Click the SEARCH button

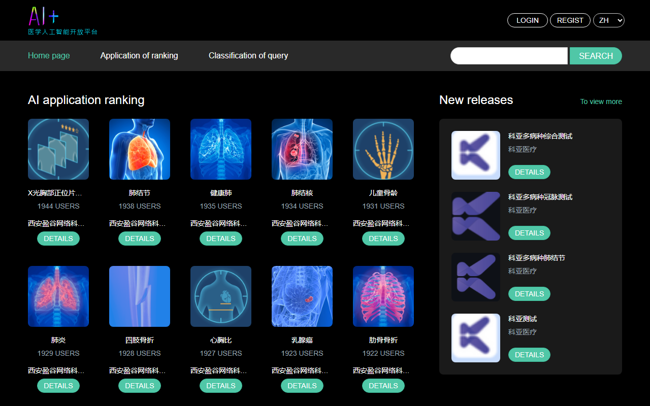[x=596, y=56]
